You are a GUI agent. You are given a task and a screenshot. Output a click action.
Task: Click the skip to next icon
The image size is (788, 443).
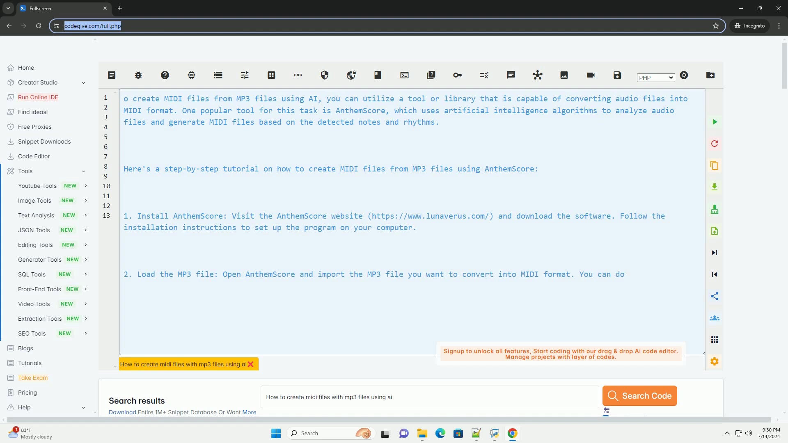point(715,253)
